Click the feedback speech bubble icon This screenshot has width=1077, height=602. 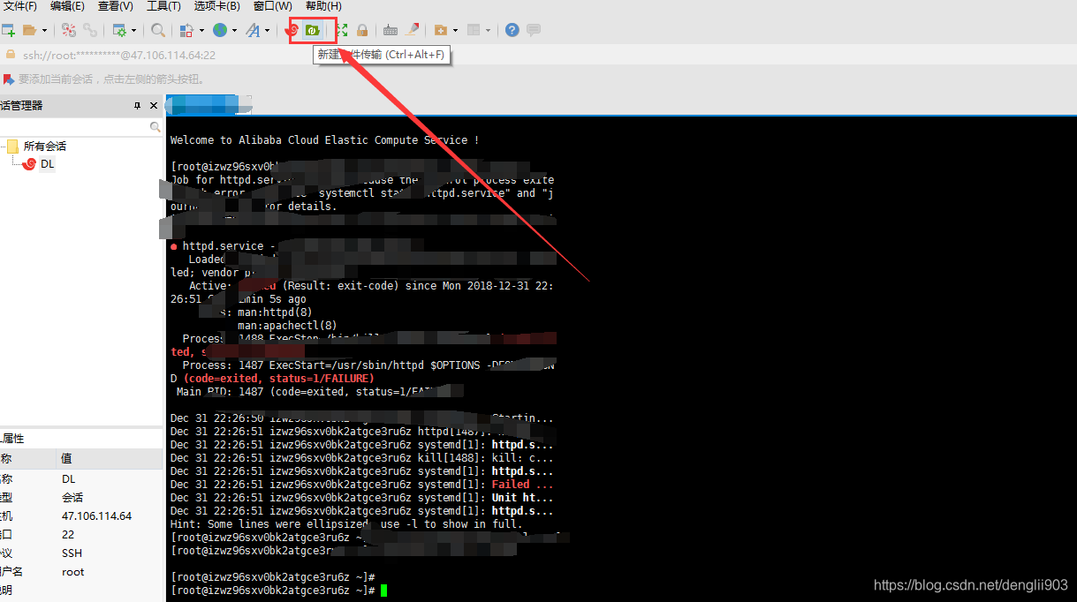534,30
